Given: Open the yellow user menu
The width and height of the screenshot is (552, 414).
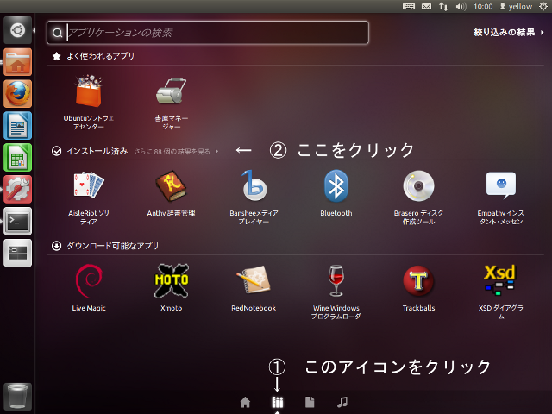Looking at the screenshot, I should [x=516, y=6].
